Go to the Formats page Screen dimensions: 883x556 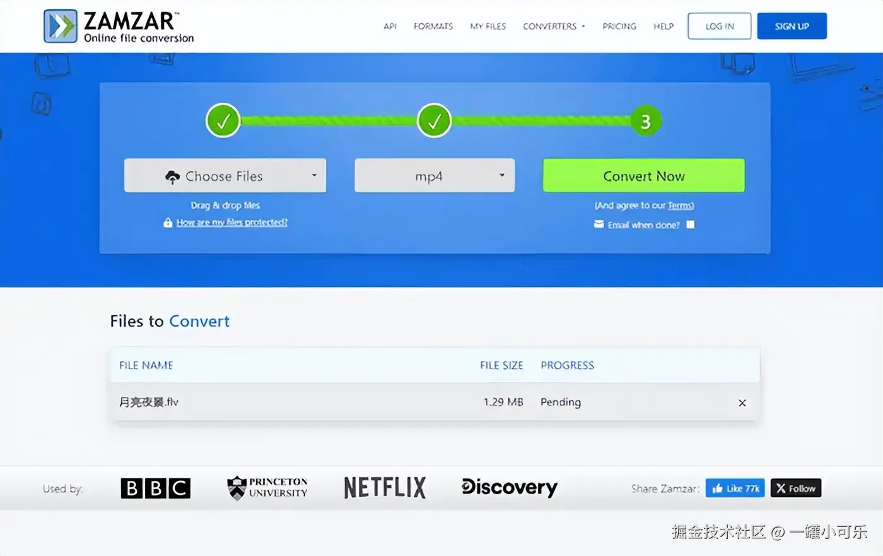coord(433,26)
